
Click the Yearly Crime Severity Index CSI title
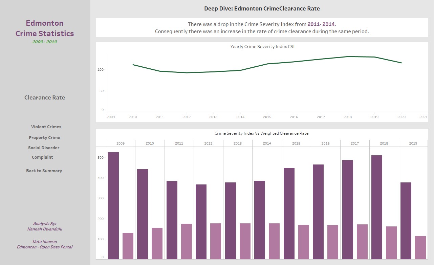point(262,46)
